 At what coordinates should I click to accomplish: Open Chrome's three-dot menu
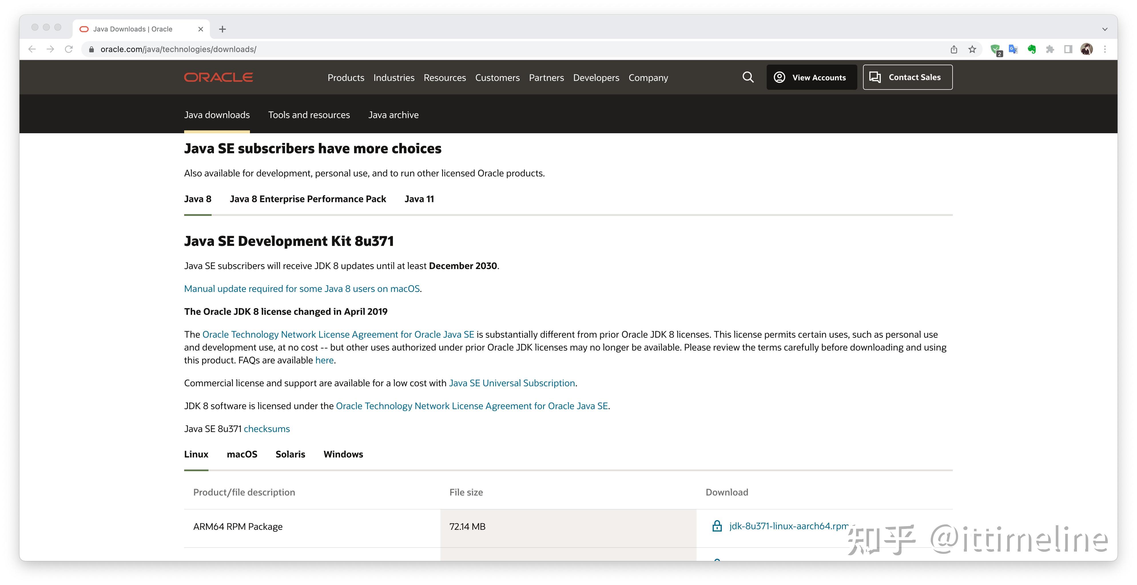(x=1105, y=49)
